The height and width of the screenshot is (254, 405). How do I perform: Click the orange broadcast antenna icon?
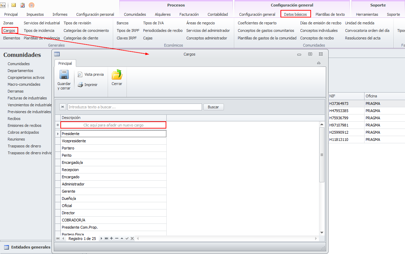[x=31, y=5]
